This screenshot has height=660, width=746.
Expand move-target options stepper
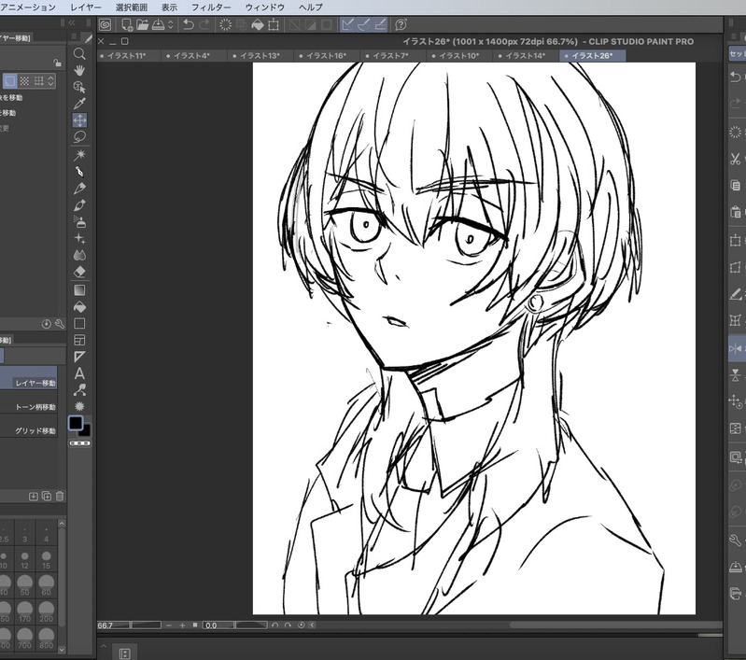[51, 81]
